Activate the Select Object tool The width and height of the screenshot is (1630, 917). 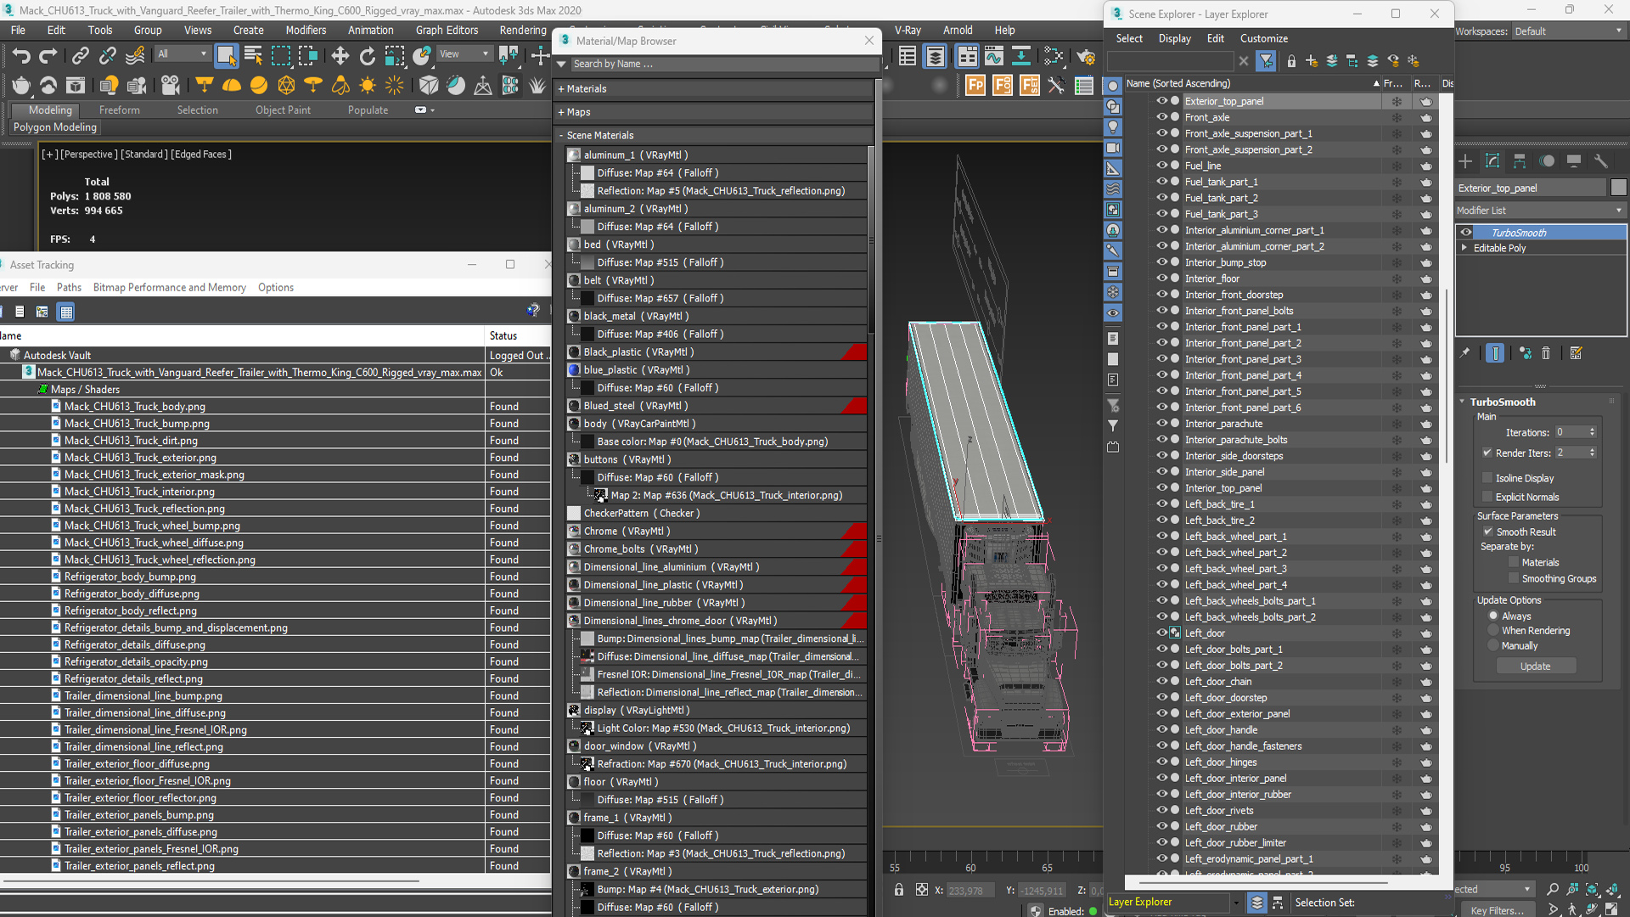226,56
